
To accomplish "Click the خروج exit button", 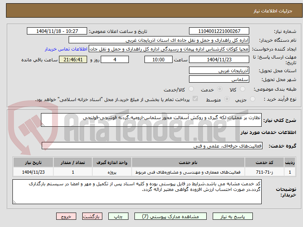I will click(66, 217).
